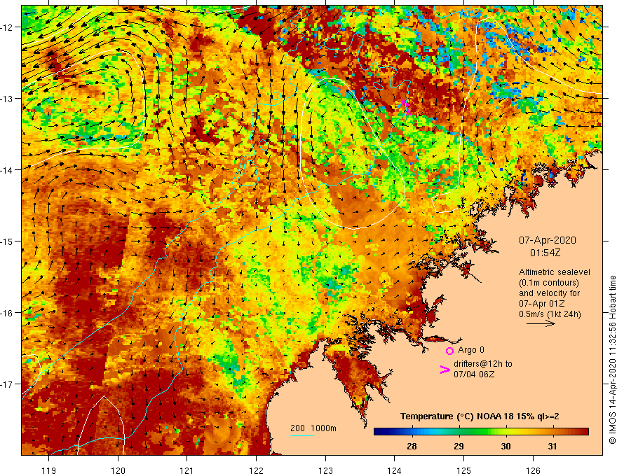Click the magenta Argo circle legend symbol
617x476 pixels.
(449, 351)
